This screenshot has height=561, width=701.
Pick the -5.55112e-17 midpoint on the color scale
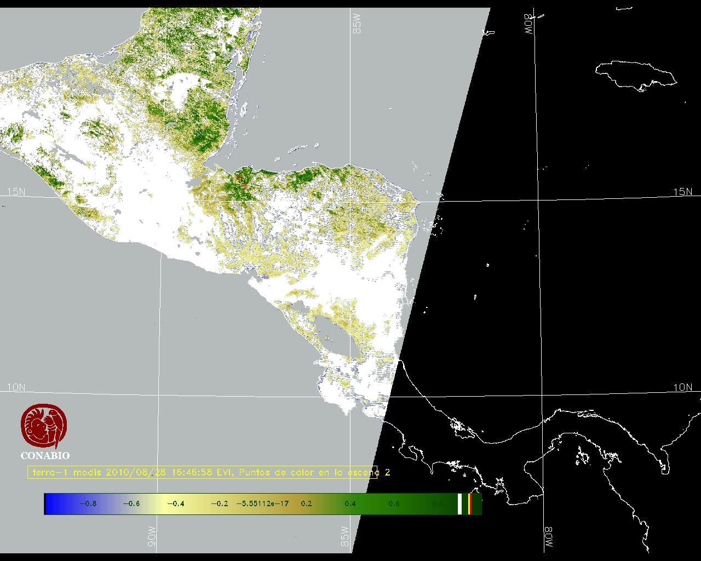262,503
